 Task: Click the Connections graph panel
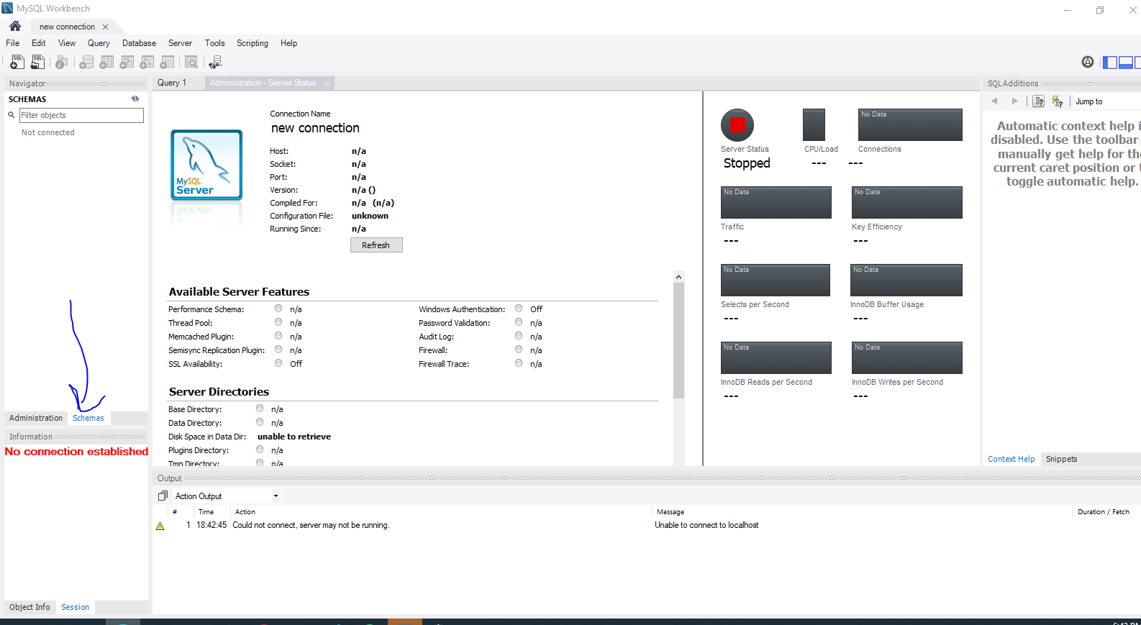(x=910, y=124)
